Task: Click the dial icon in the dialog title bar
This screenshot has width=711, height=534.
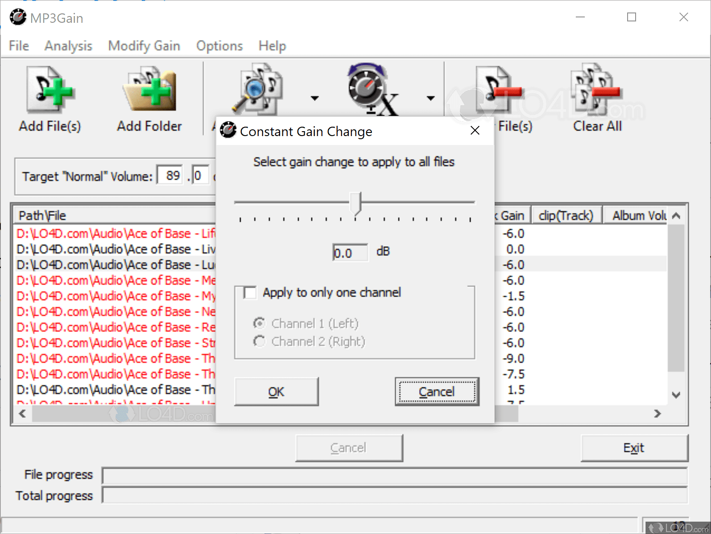Action: point(228,130)
